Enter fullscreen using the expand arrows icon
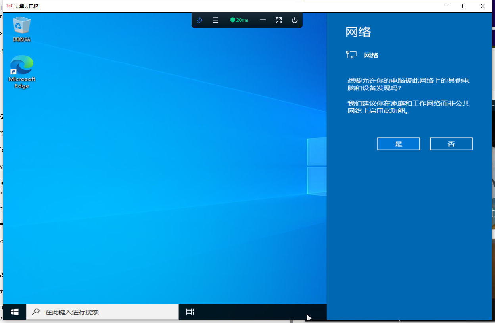Image resolution: width=495 pixels, height=323 pixels. 279,20
